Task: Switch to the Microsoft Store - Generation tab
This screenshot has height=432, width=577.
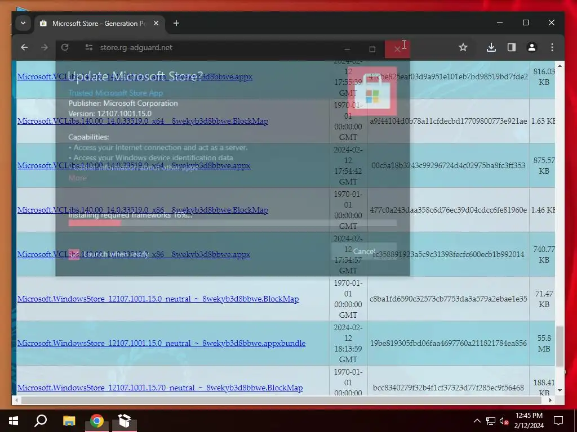Action: tap(97, 23)
